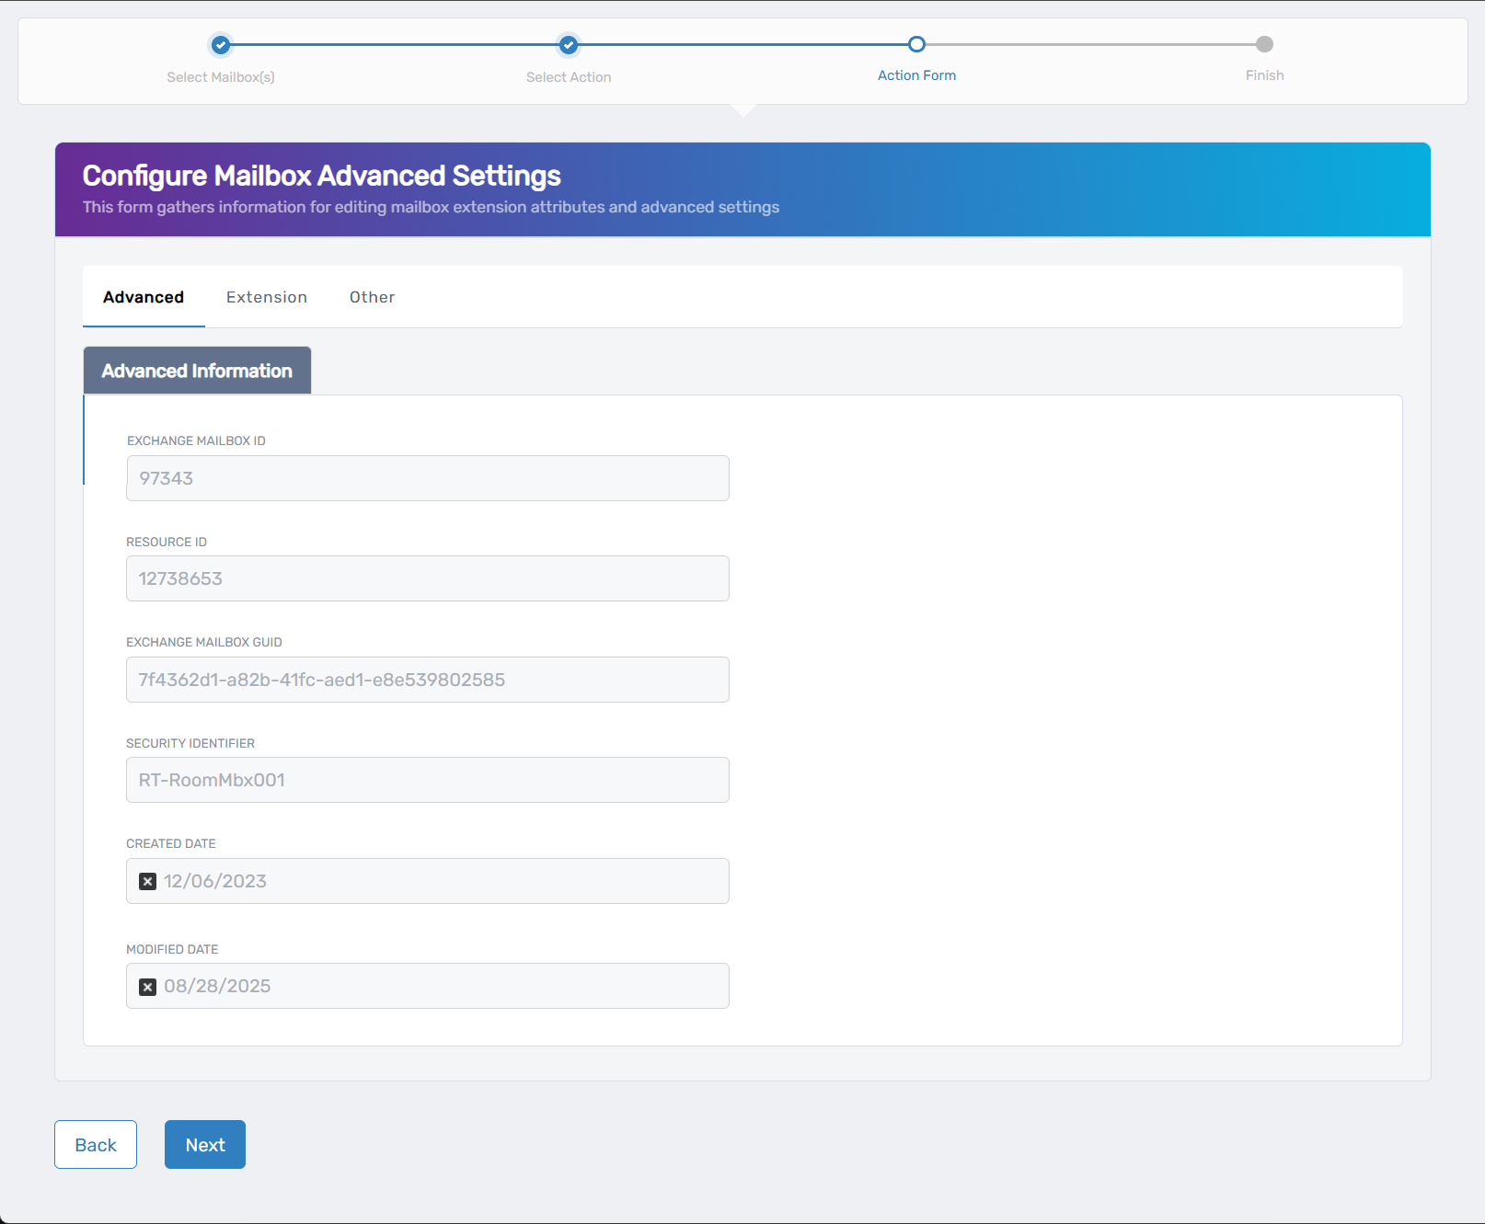1485x1224 pixels.
Task: Click the Exchange Mailbox GUID field
Action: click(427, 680)
